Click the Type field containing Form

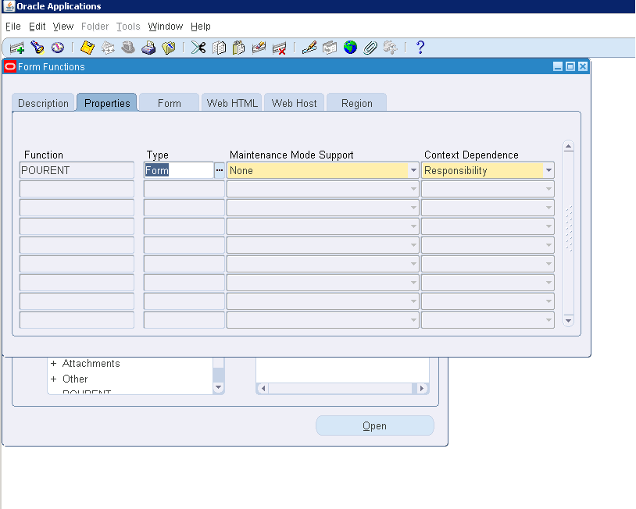[x=179, y=170]
